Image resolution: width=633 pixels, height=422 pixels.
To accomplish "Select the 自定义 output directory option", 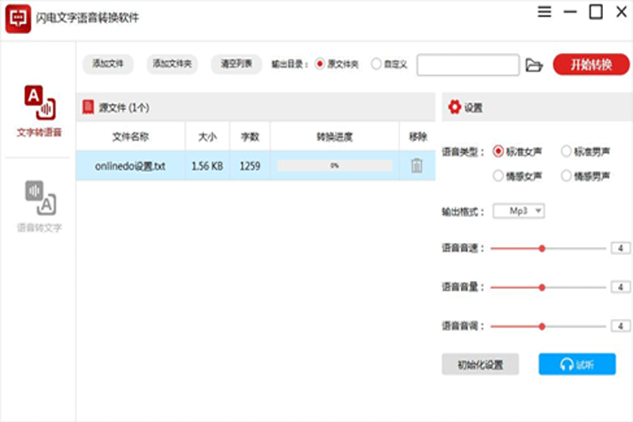I will tap(376, 64).
